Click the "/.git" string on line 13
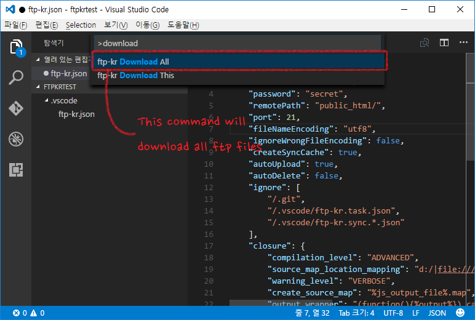 pos(284,199)
